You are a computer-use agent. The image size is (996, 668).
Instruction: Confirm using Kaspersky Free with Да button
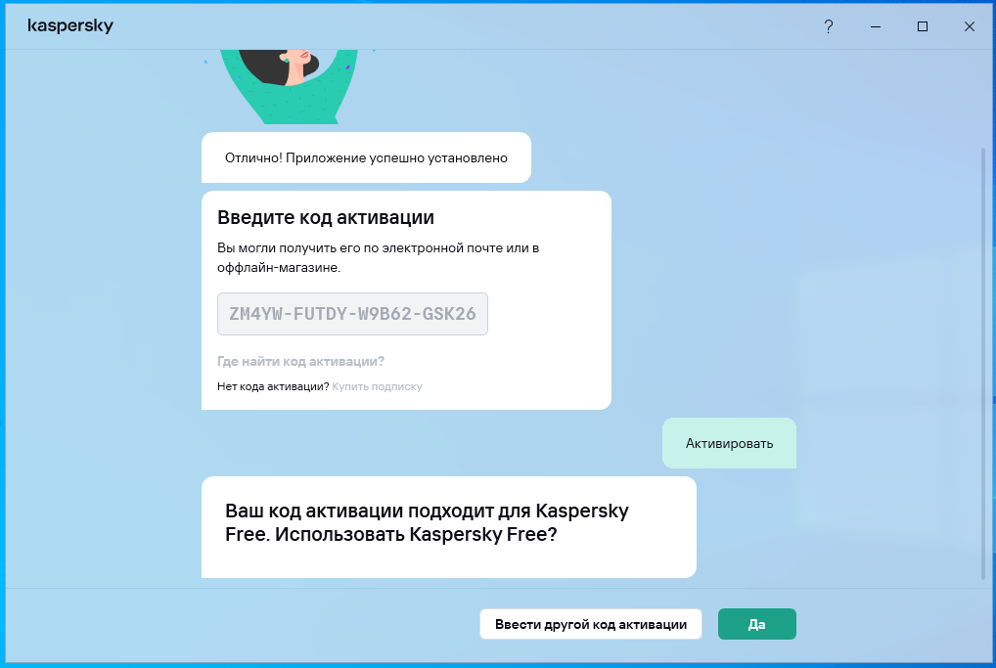(x=756, y=624)
